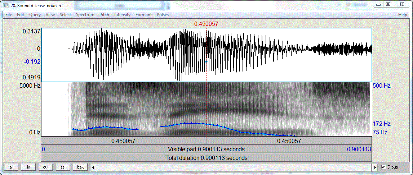Play the left 0.450057 segment bar
The image size is (413, 175).
[124, 141]
